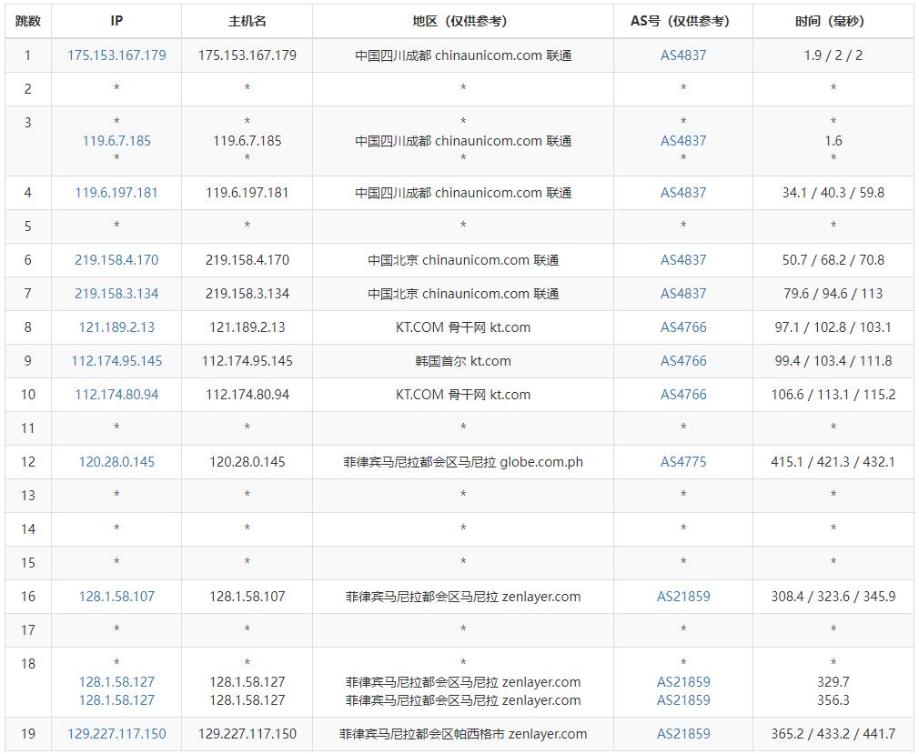919x754 pixels.
Task: Click the AS号（仅供参考）column header
Action: click(x=683, y=21)
